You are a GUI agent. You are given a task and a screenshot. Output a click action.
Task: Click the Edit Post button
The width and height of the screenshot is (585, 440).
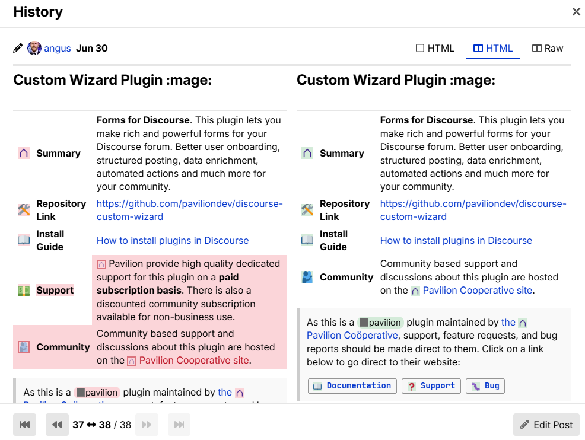click(x=546, y=425)
